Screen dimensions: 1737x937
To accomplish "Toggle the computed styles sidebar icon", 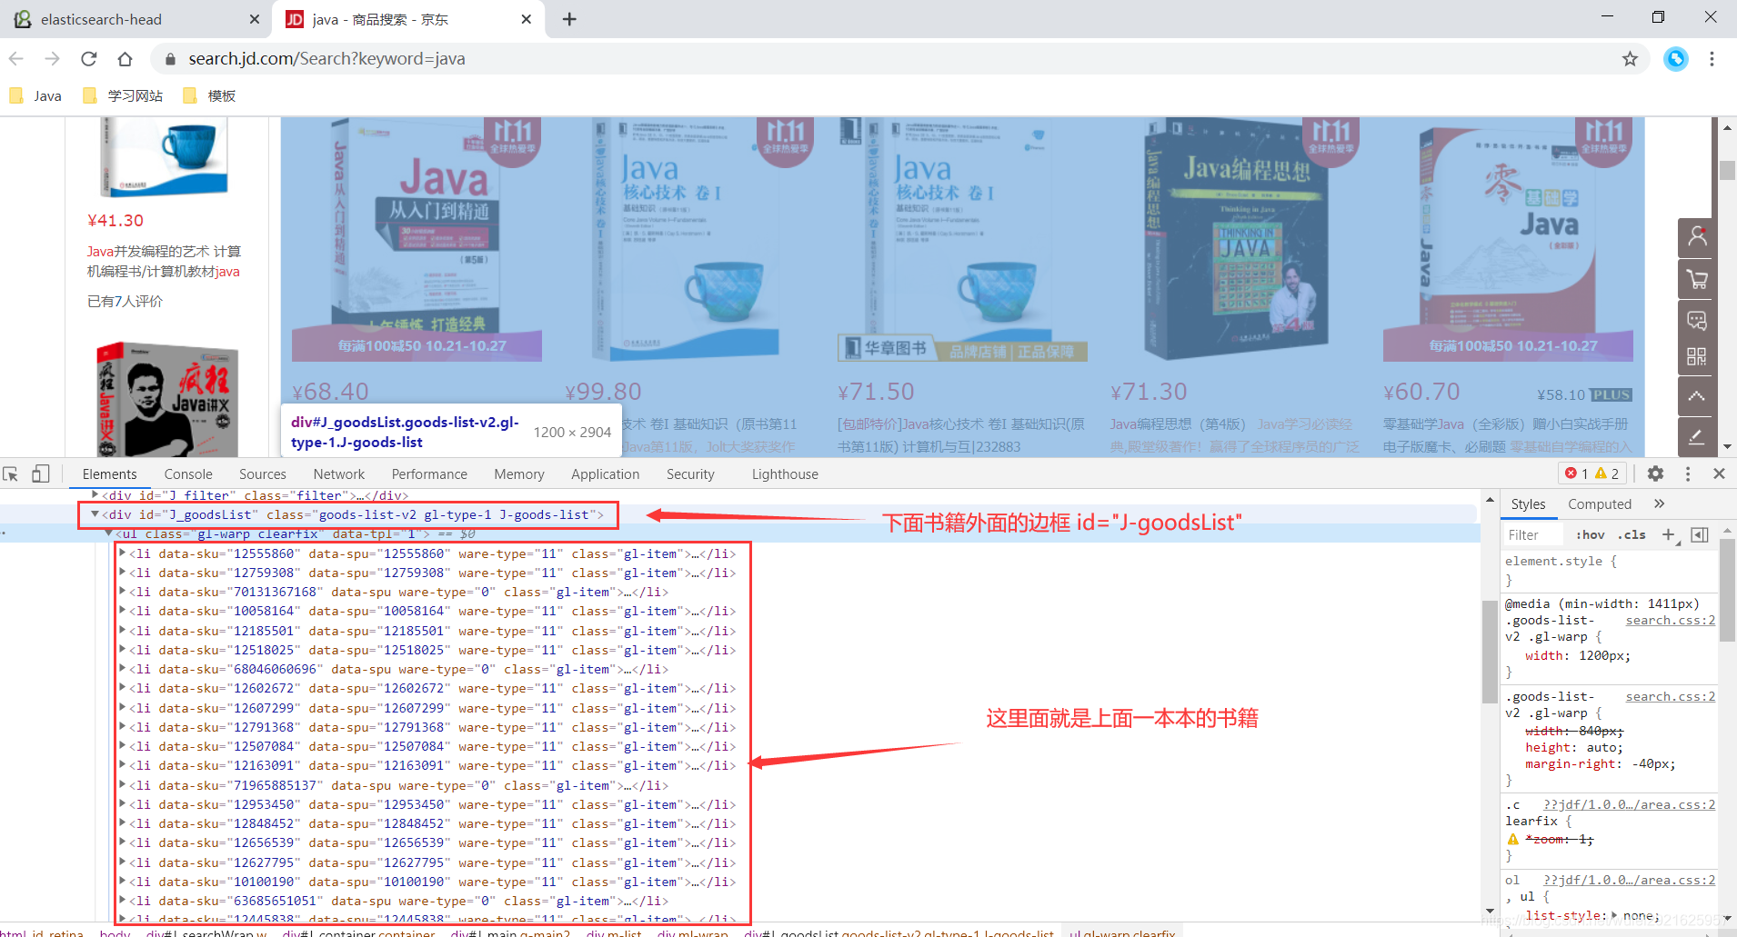I will [x=1700, y=535].
